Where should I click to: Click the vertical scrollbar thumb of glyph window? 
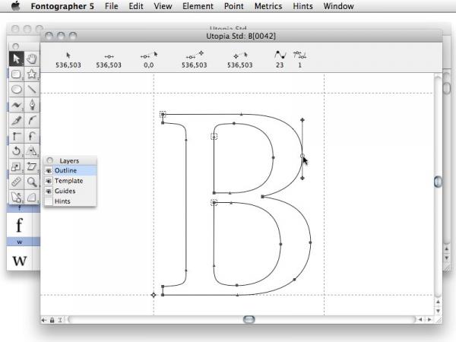tap(438, 182)
